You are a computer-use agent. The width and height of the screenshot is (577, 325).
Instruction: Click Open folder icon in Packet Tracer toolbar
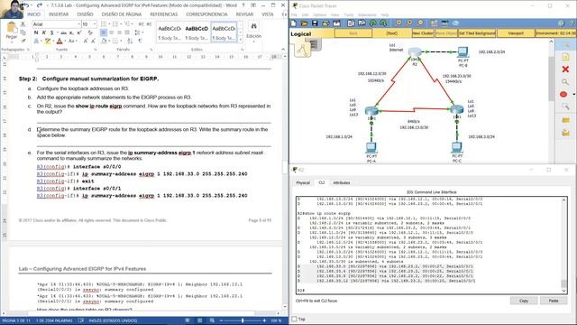pos(304,23)
